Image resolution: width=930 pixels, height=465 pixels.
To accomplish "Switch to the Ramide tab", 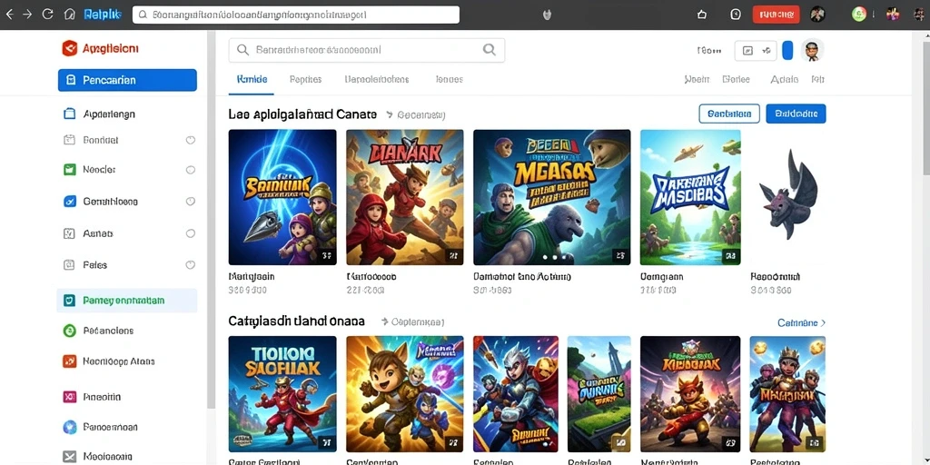I will [x=252, y=79].
